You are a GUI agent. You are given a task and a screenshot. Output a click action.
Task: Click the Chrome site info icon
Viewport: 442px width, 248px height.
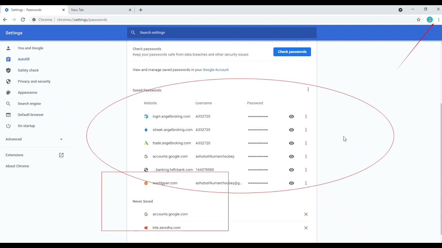pyautogui.click(x=34, y=20)
